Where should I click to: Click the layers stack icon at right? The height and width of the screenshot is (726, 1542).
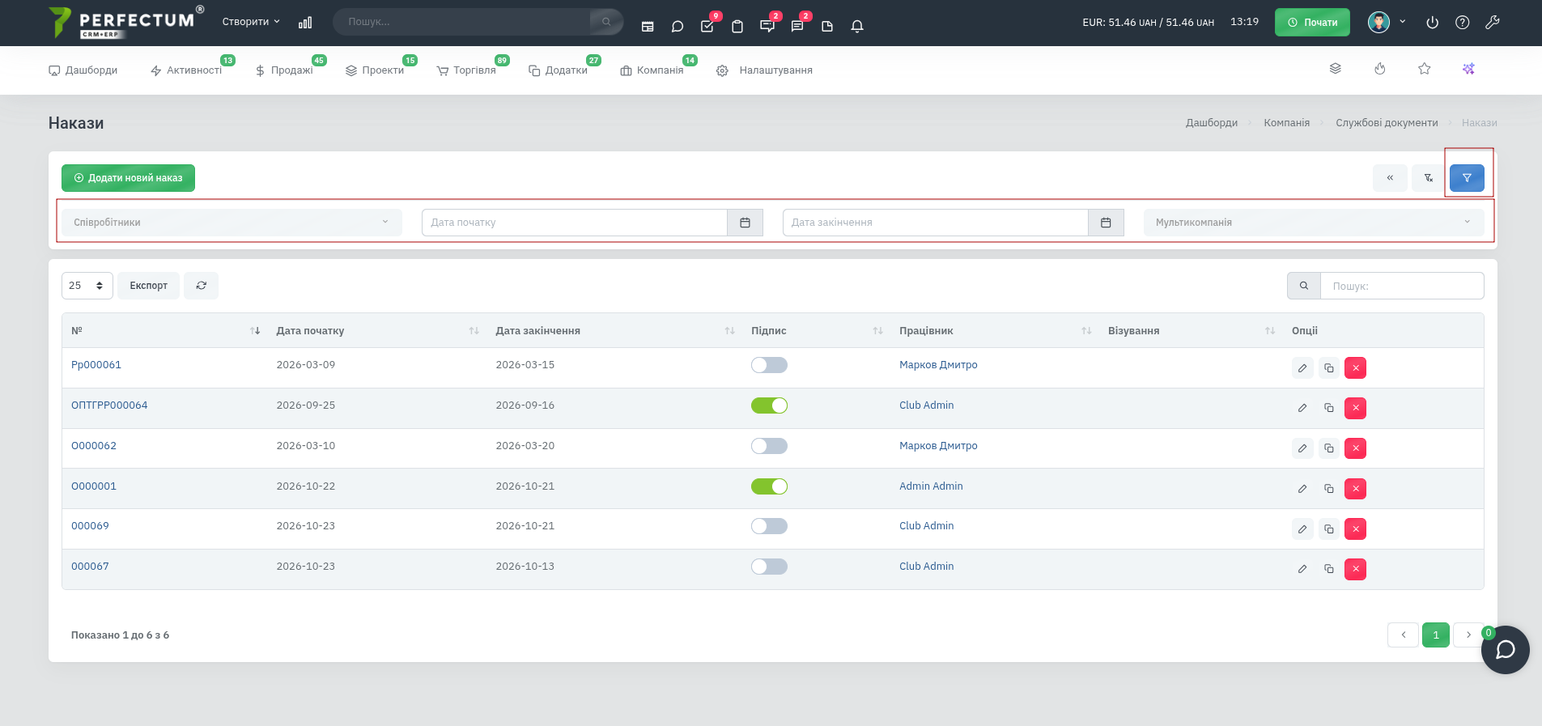[1336, 69]
